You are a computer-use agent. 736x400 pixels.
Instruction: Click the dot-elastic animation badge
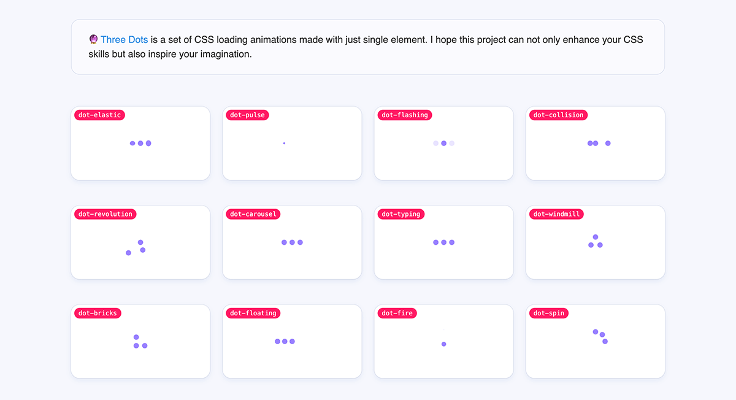point(99,115)
